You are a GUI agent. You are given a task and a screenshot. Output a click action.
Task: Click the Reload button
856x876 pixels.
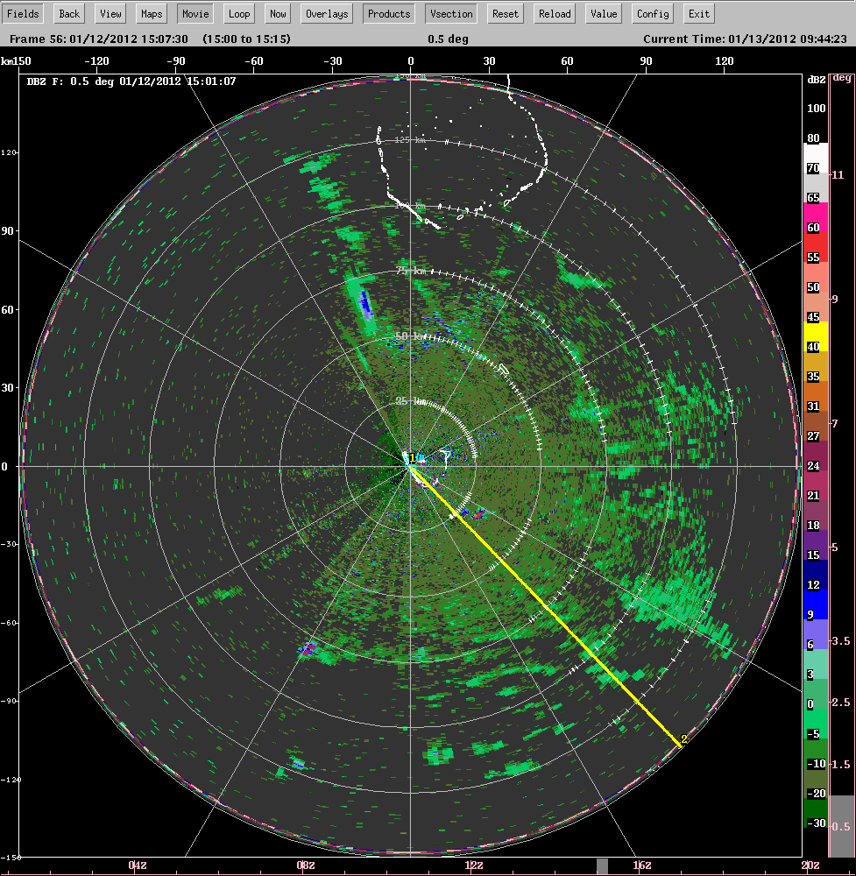(555, 14)
